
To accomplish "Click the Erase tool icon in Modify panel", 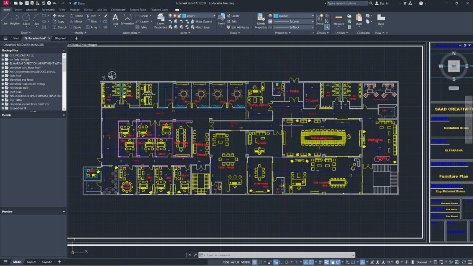I will pos(106,16).
